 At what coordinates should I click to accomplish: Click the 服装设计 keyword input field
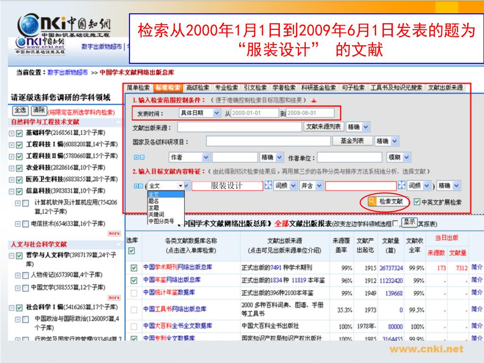pyautogui.click(x=227, y=186)
